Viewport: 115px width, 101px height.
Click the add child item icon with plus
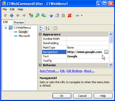click(x=44, y=15)
